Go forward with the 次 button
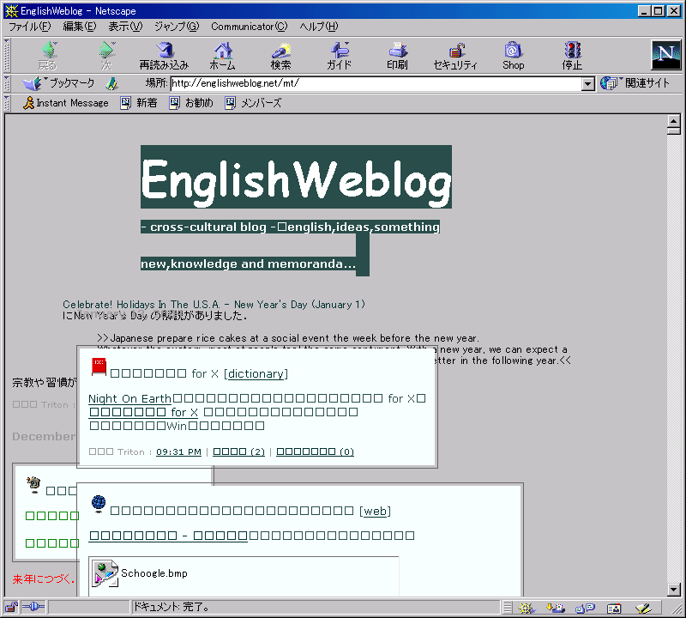 (106, 56)
